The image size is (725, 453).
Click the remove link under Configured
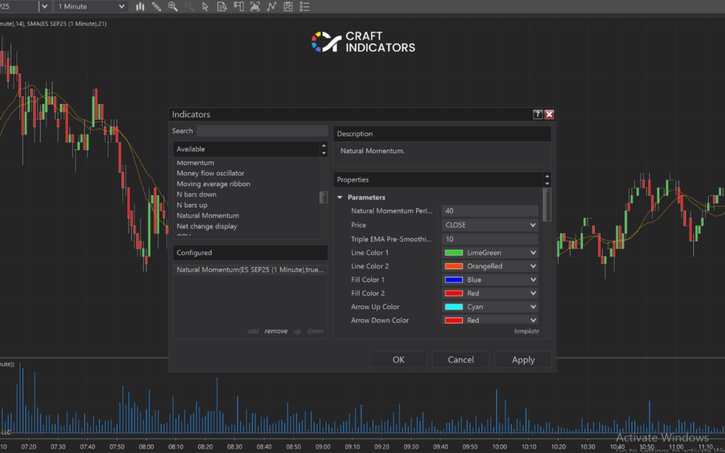(x=276, y=331)
